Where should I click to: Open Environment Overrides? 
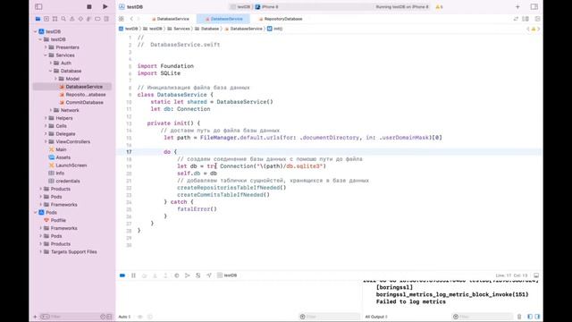[198, 275]
